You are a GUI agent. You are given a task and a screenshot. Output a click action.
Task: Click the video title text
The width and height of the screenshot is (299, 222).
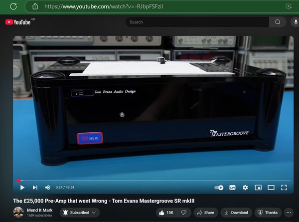coord(104,201)
